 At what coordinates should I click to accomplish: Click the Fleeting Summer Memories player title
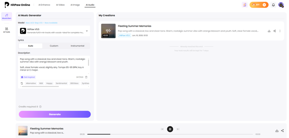[47, 129]
